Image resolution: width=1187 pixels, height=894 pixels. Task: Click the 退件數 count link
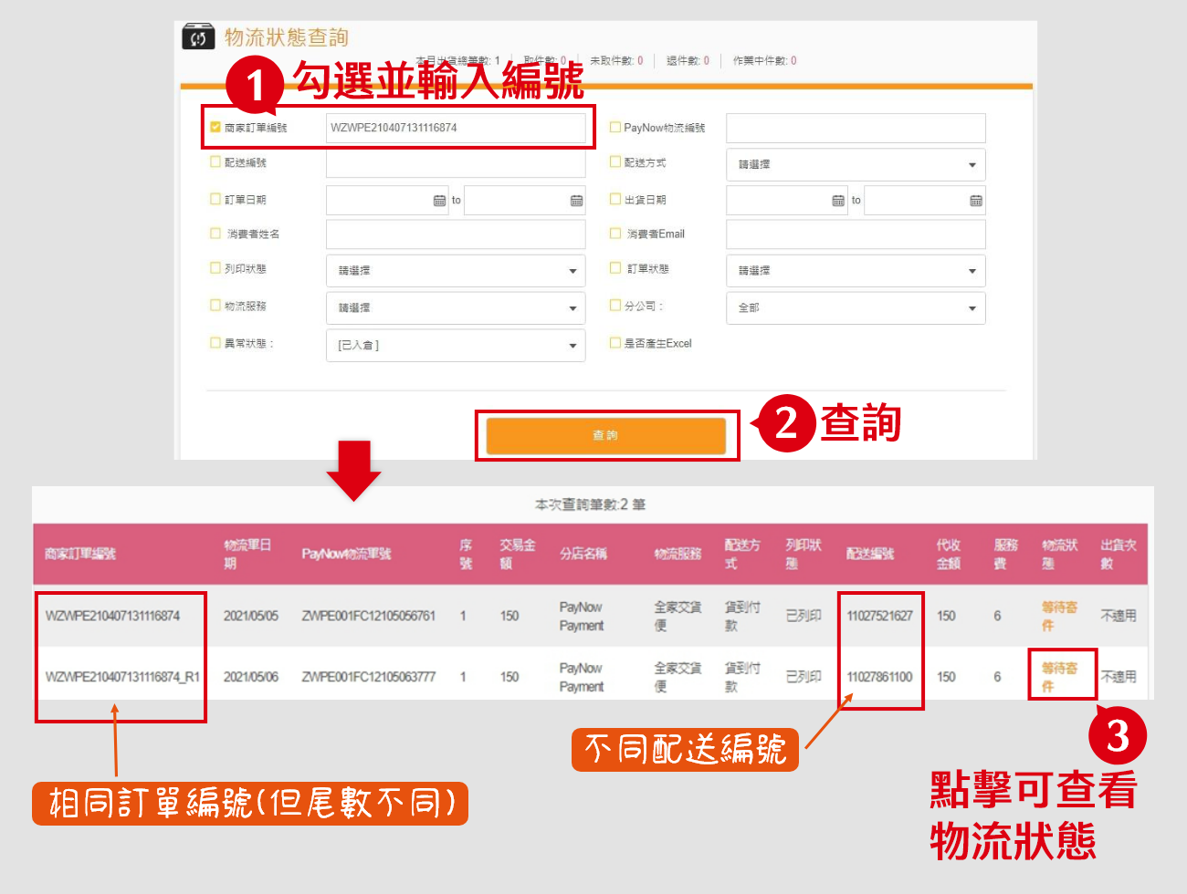point(706,61)
